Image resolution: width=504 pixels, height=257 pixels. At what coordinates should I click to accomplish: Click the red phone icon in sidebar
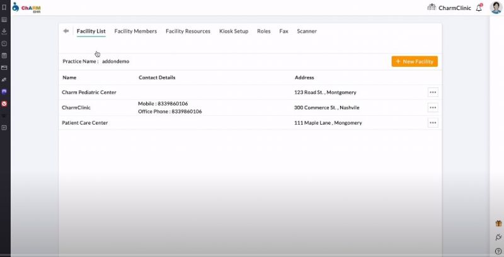click(4, 104)
